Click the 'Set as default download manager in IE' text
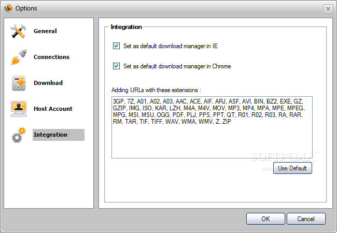The width and height of the screenshot is (337, 233). tap(171, 46)
